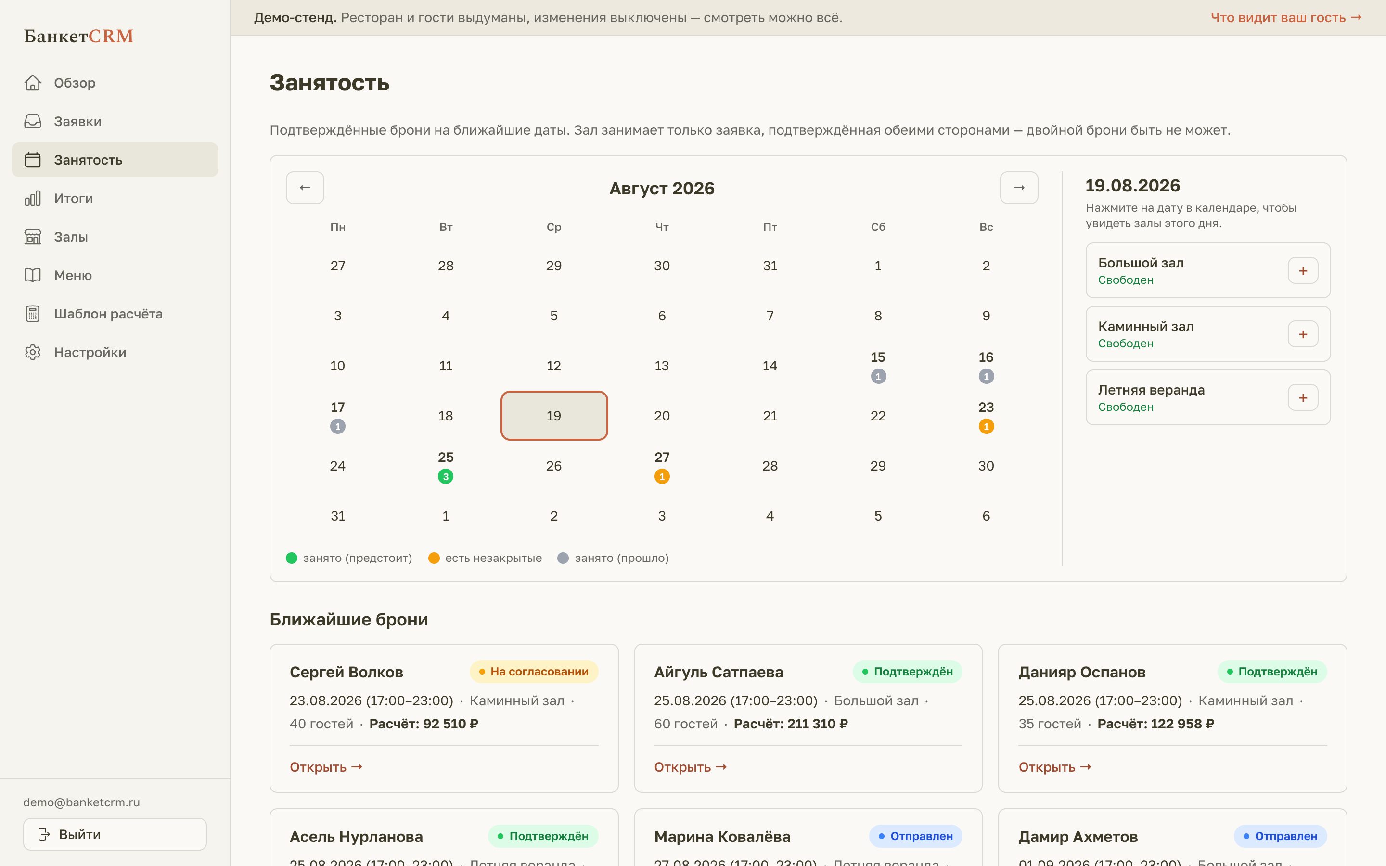Select August 26 in the calendar
Viewport: 1386px width, 866px height.
pos(554,466)
